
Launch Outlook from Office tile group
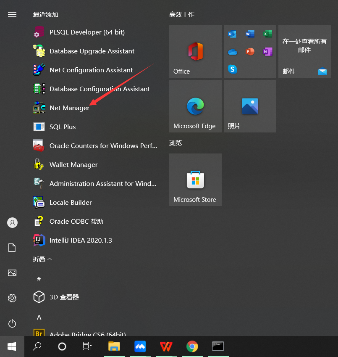232,34
